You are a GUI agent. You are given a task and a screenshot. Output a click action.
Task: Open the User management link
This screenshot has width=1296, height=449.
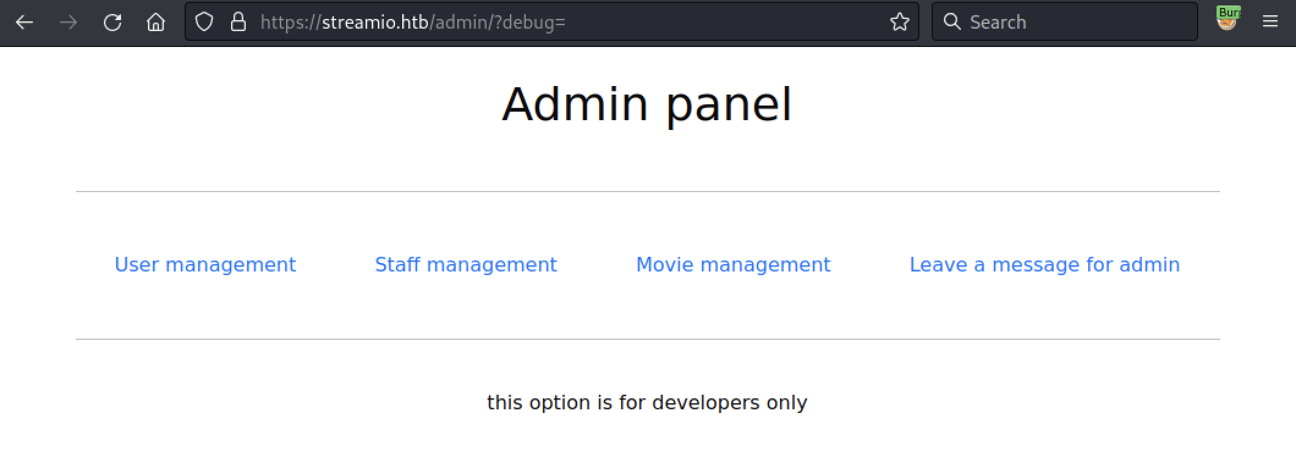(205, 265)
